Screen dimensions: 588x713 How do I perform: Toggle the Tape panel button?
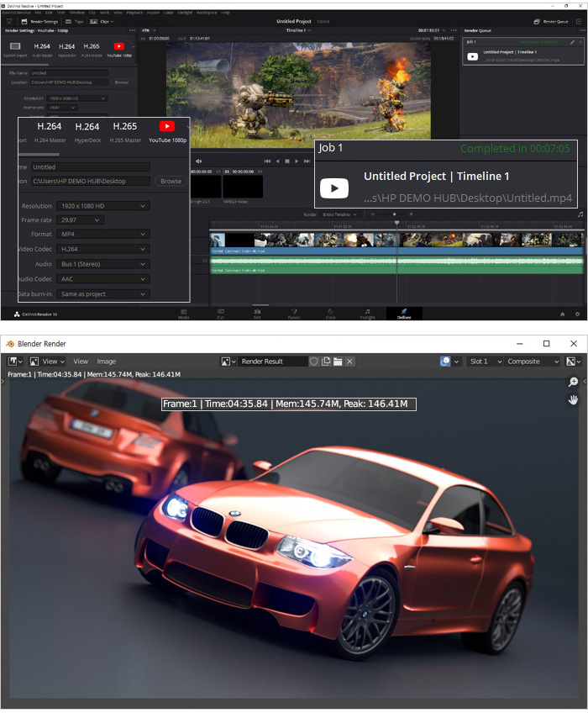point(74,21)
